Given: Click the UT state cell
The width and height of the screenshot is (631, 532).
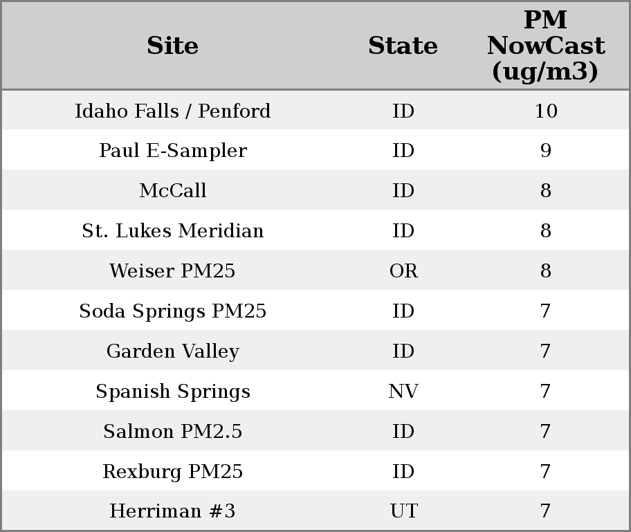Looking at the screenshot, I should pyautogui.click(x=403, y=511).
